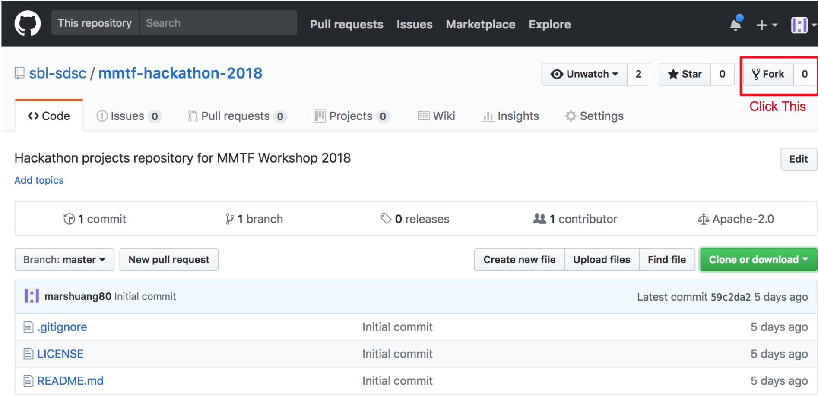Image resolution: width=818 pixels, height=396 pixels.
Task: Click the tag icon beside 0 releases
Action: (386, 219)
